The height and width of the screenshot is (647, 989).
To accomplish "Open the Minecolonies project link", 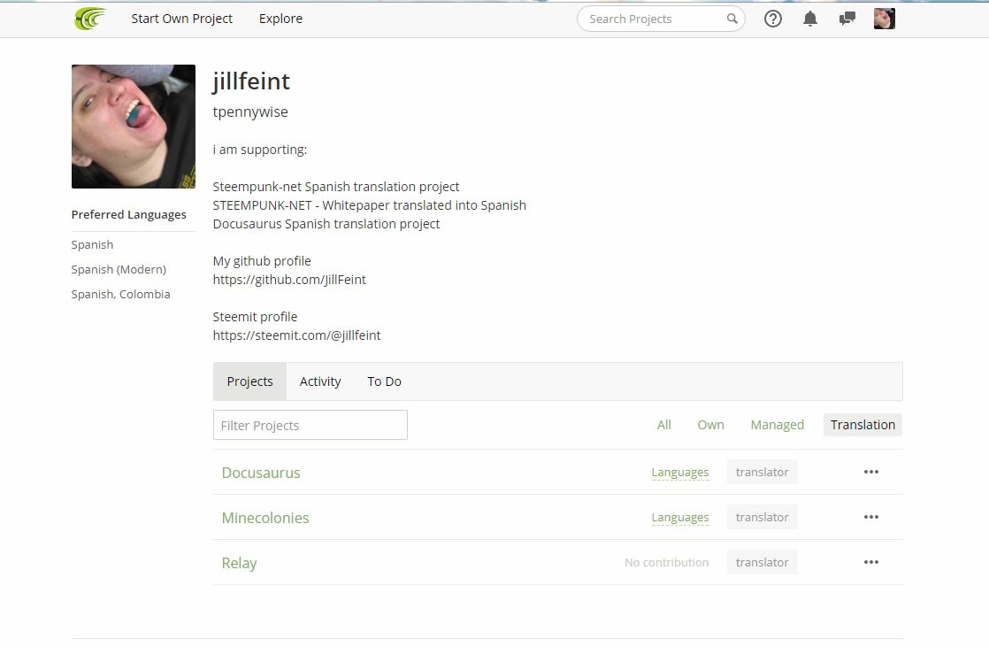I will 264,518.
